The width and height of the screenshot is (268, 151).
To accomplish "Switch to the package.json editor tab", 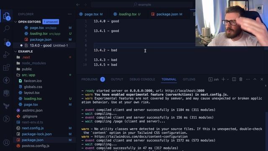I will (167, 14).
